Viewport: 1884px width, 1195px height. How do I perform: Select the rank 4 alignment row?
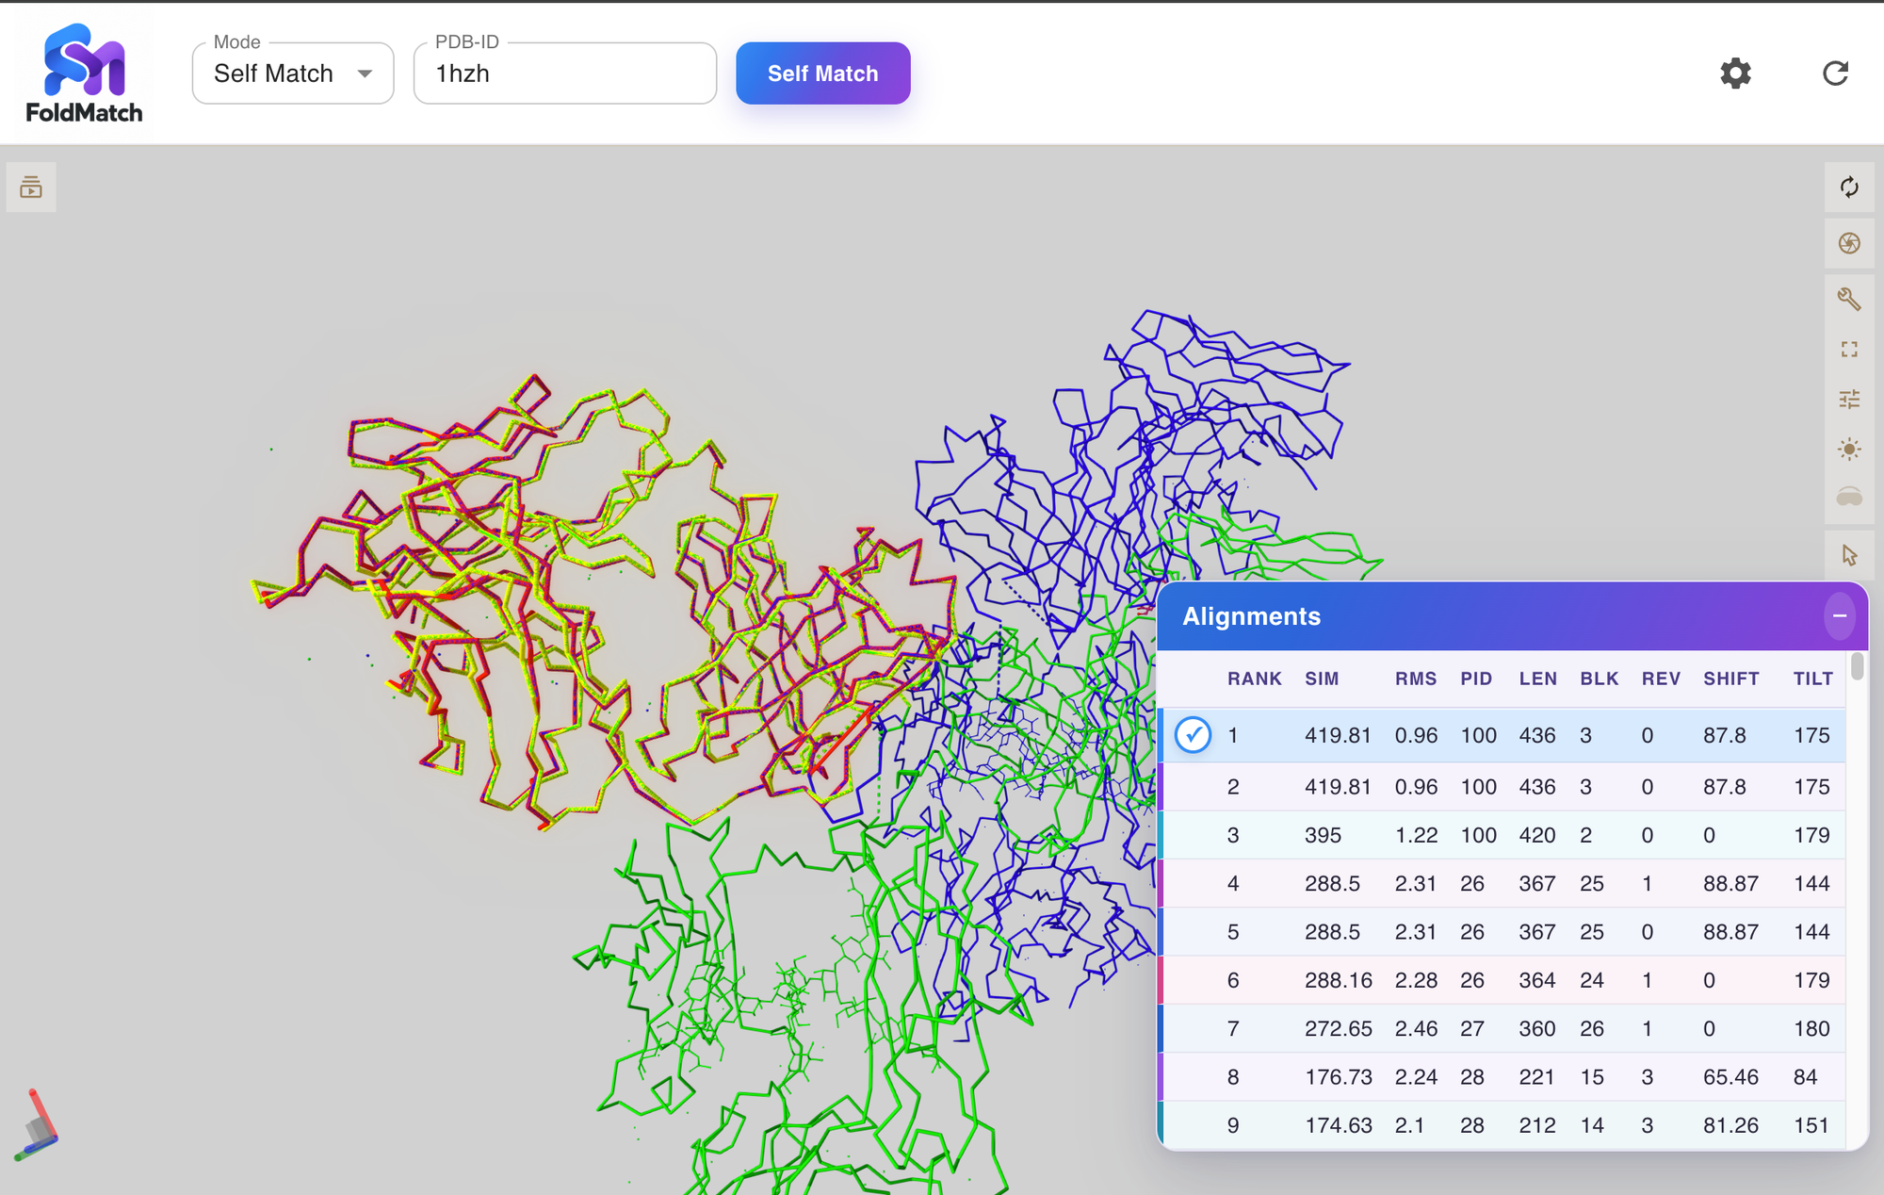coord(1502,883)
